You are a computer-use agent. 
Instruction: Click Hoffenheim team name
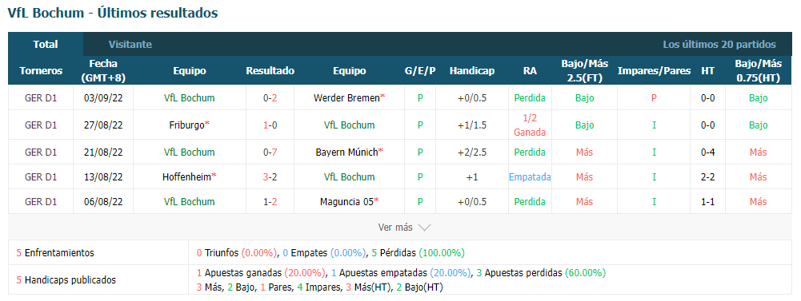[186, 176]
